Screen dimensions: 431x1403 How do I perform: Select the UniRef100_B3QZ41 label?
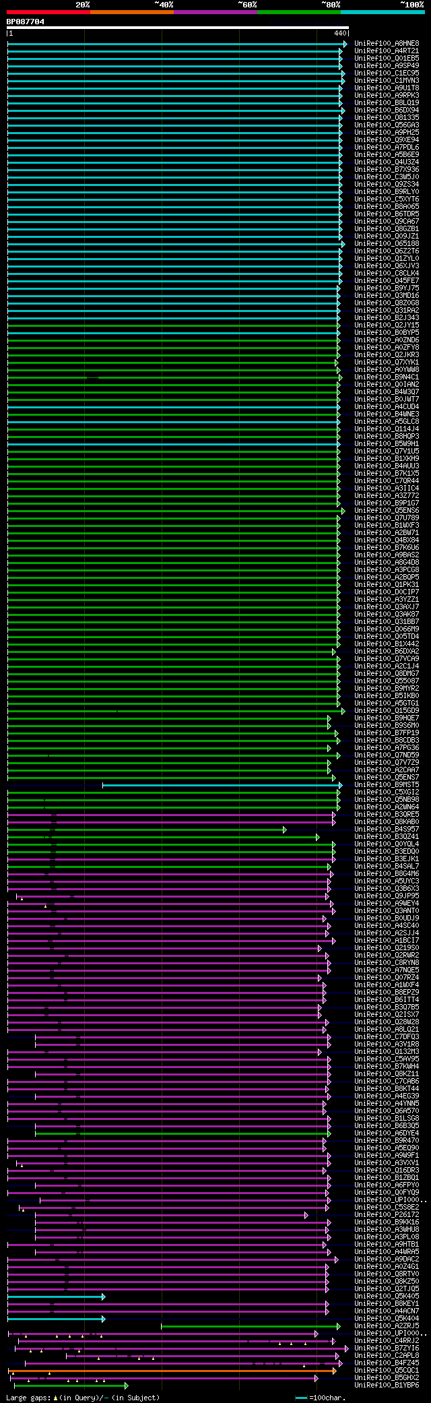click(387, 836)
